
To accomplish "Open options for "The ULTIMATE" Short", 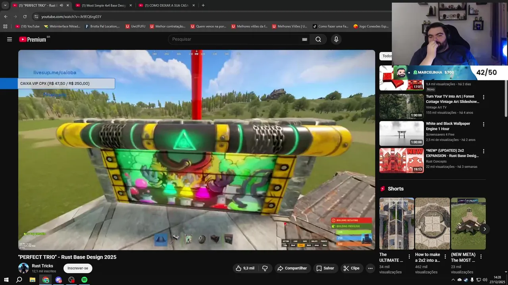I will pyautogui.click(x=409, y=256).
